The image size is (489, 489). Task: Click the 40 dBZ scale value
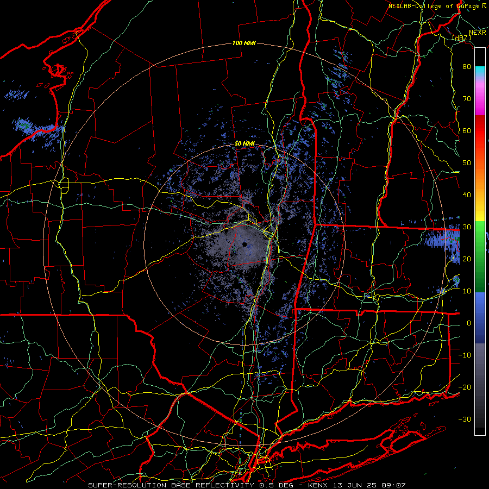[467, 195]
